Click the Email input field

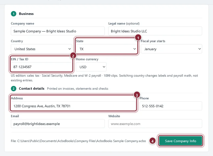tap(58, 124)
